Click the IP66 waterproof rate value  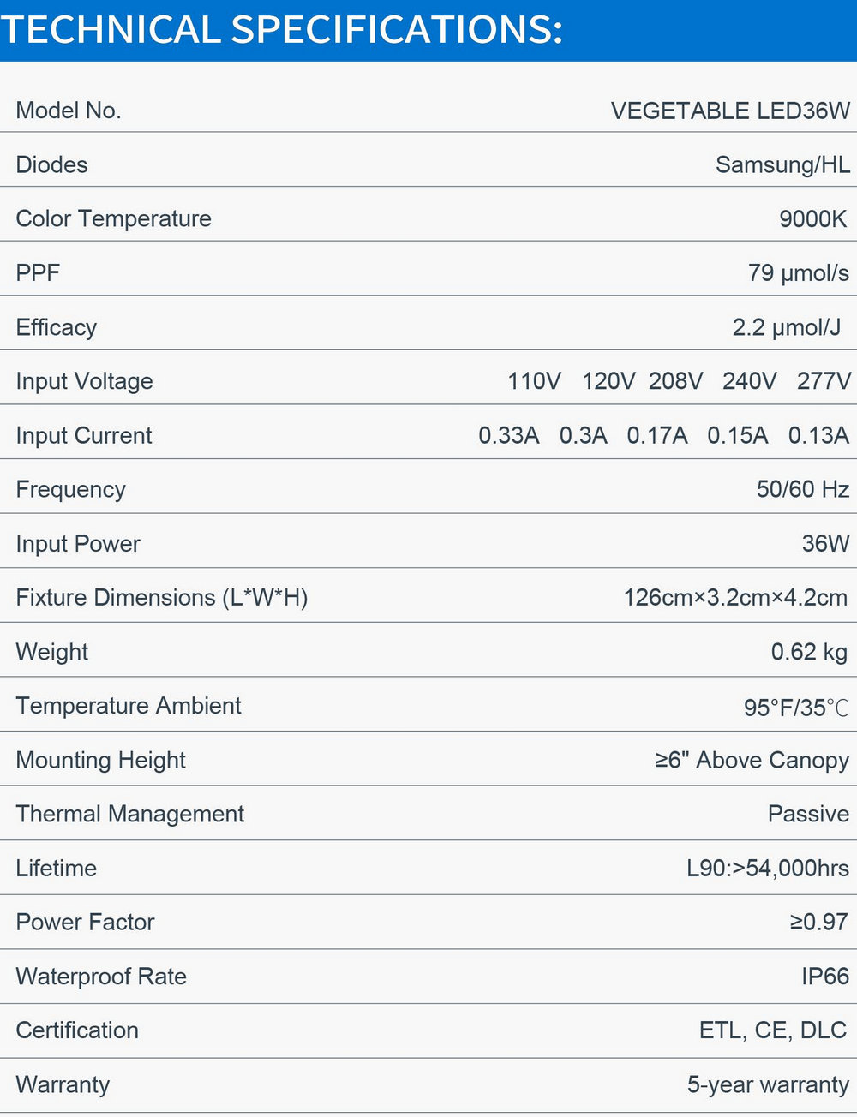(825, 977)
